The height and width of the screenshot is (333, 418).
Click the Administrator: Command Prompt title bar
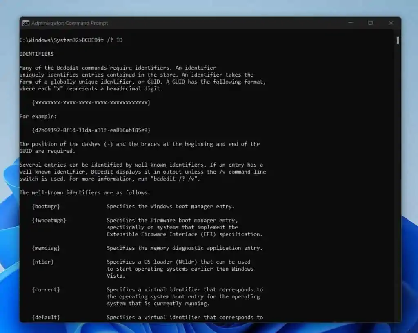point(204,23)
